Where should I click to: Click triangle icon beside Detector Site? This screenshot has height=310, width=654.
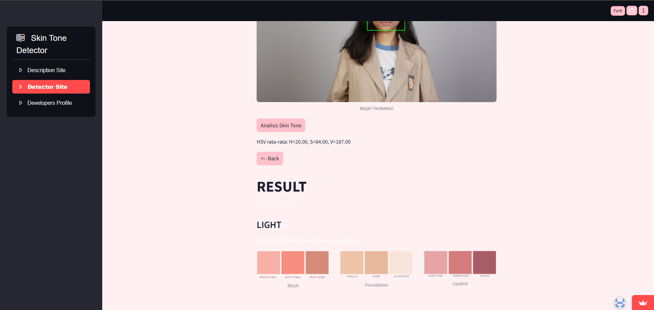tap(20, 87)
